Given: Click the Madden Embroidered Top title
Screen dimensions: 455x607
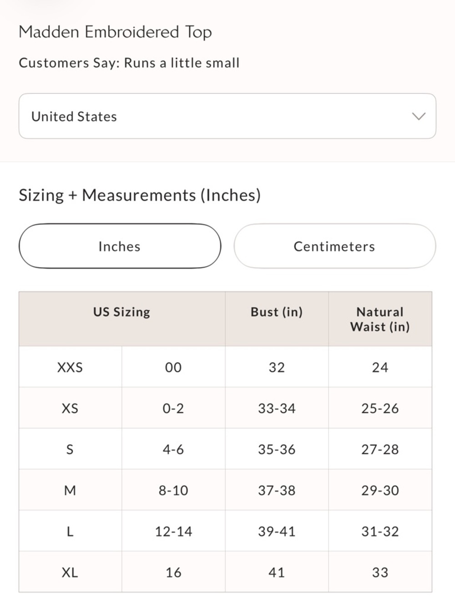Looking at the screenshot, I should (x=115, y=32).
